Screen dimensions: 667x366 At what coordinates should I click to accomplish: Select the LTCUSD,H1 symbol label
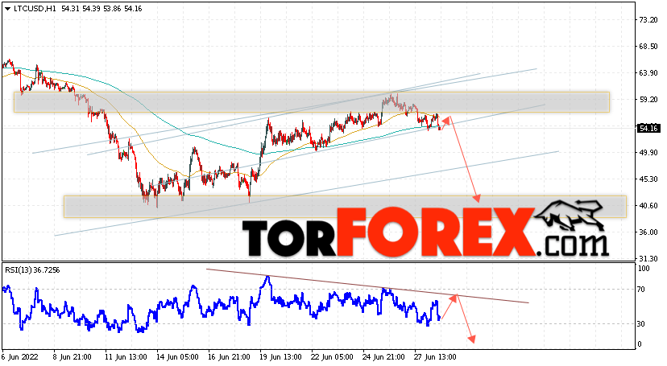(x=35, y=9)
